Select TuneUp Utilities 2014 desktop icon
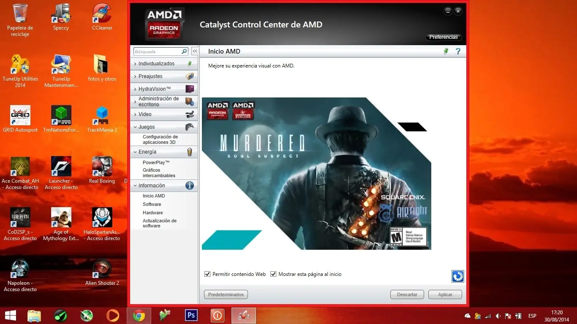This screenshot has height=324, width=577. point(20,71)
